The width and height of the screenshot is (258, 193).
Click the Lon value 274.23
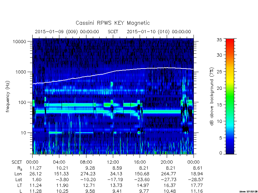pyautogui.click(x=87, y=174)
